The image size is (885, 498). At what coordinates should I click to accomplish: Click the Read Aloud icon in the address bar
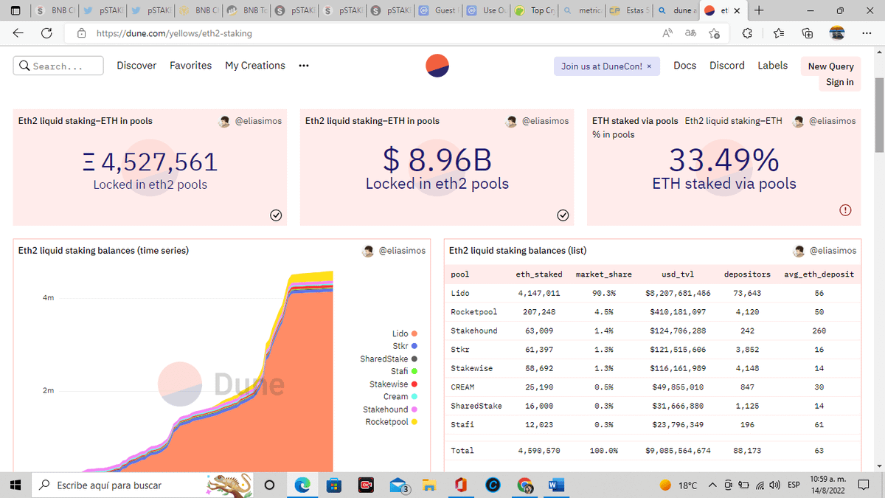[x=667, y=33]
